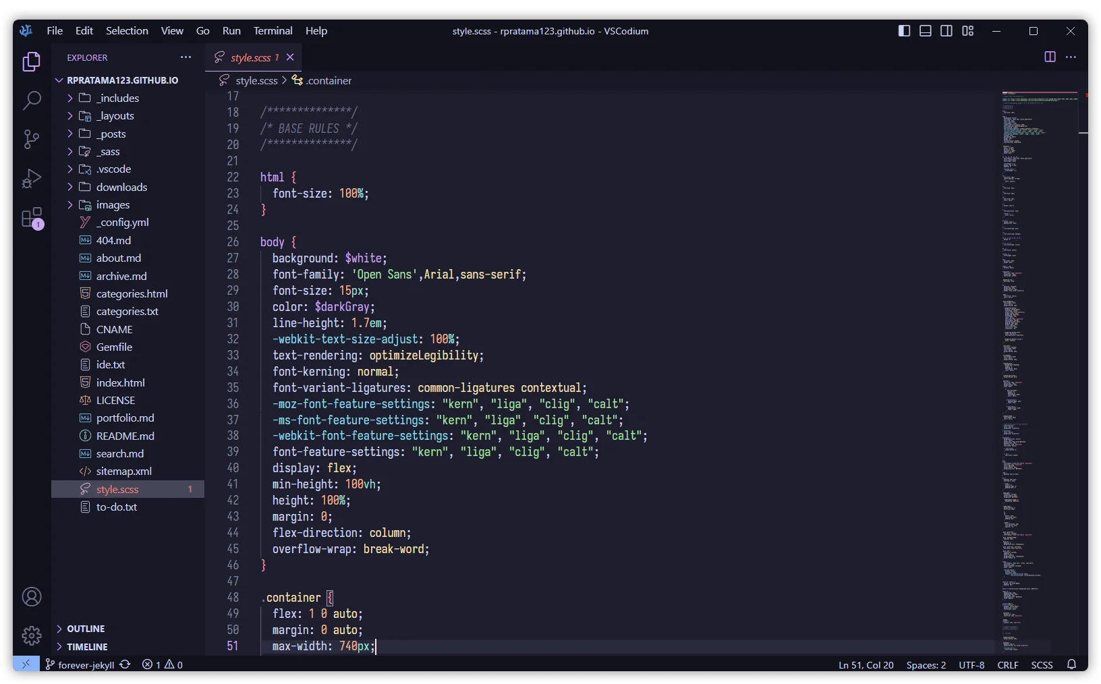
Task: Expand the _includes folder
Action: [117, 98]
